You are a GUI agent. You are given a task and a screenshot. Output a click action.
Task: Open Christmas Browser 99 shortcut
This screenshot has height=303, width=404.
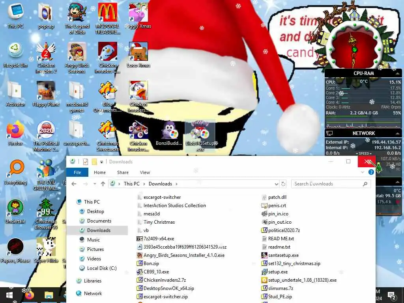46,214
